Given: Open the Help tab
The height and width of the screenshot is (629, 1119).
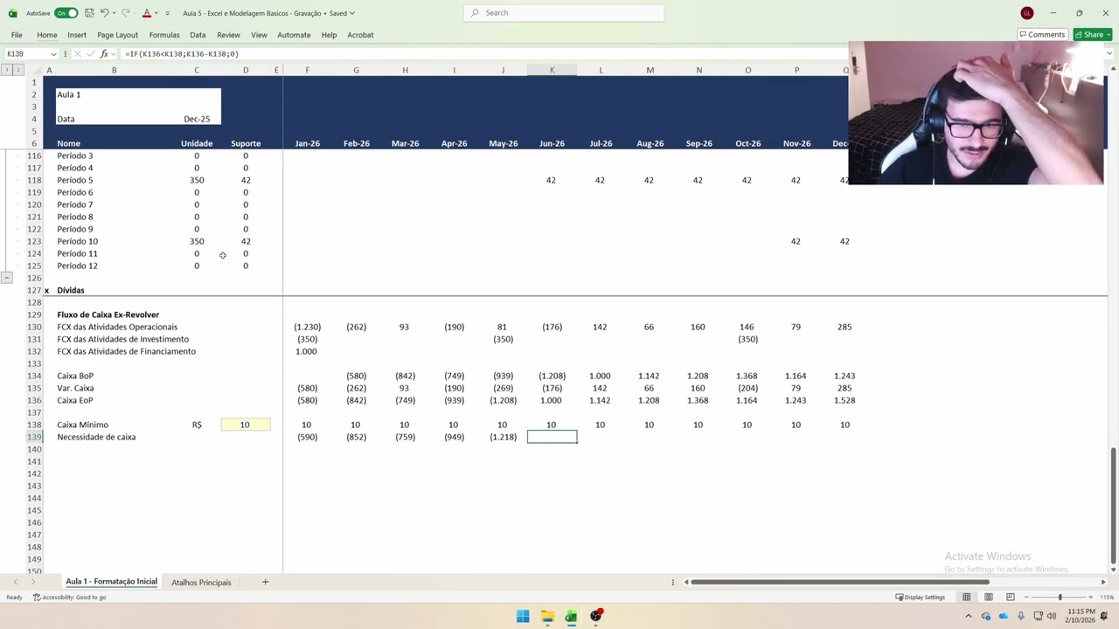Looking at the screenshot, I should coord(329,35).
